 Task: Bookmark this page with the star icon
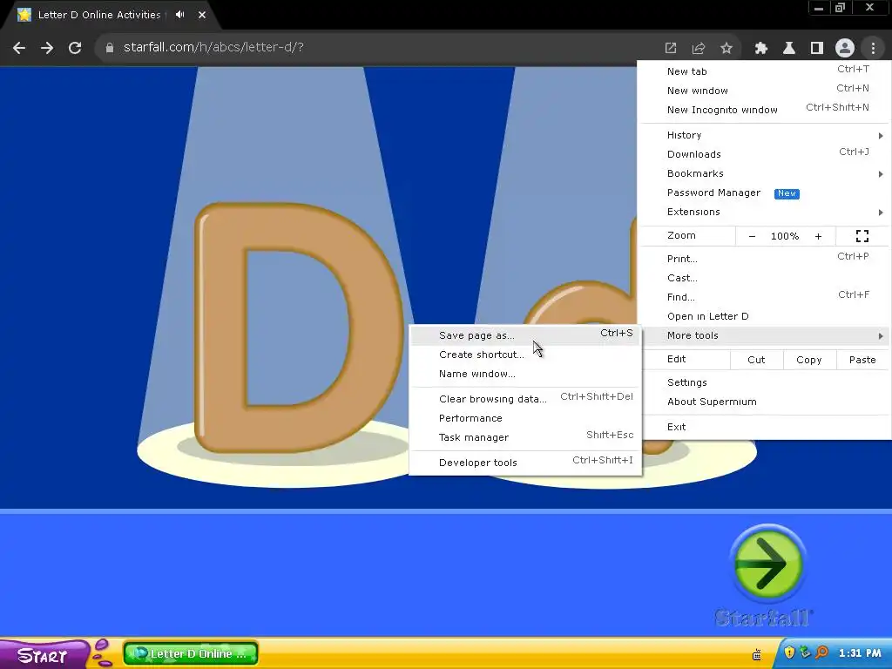tap(726, 49)
